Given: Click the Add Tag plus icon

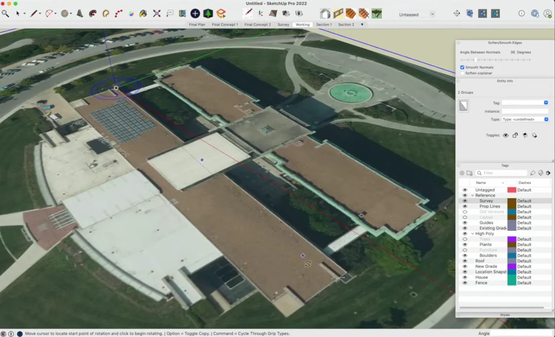Looking at the screenshot, I should 462,173.
